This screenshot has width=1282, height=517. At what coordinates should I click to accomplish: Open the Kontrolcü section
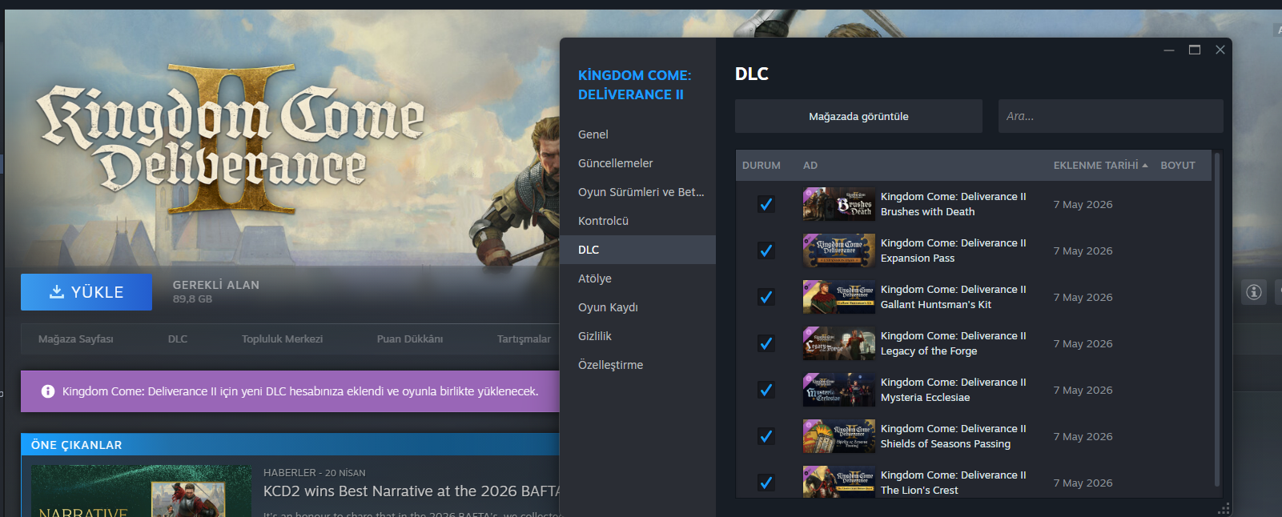point(637,221)
